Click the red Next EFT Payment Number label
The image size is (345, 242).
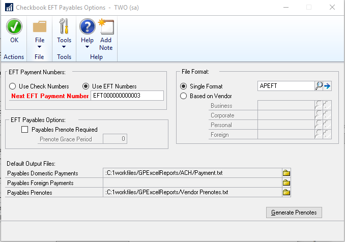pyautogui.click(x=50, y=96)
